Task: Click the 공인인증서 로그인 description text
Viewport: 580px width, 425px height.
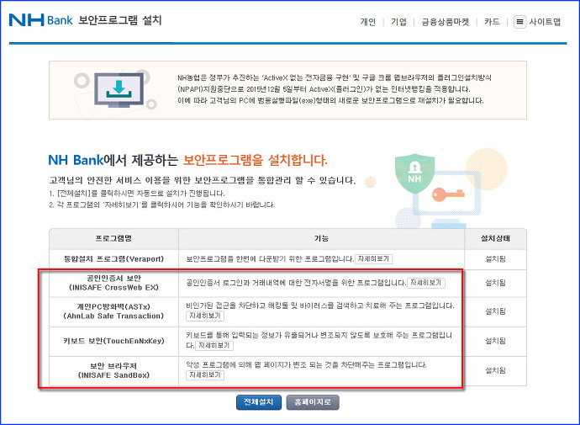Action: pos(296,283)
